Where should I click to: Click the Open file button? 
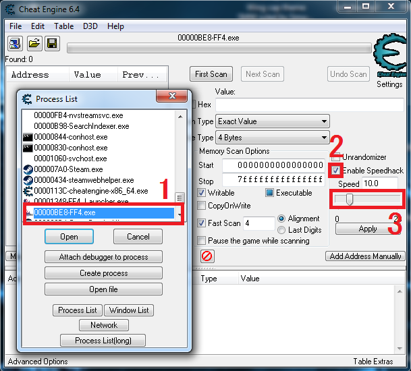(103, 289)
